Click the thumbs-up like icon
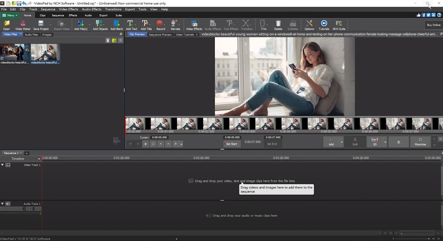This screenshot has width=443, height=241. [x=418, y=15]
